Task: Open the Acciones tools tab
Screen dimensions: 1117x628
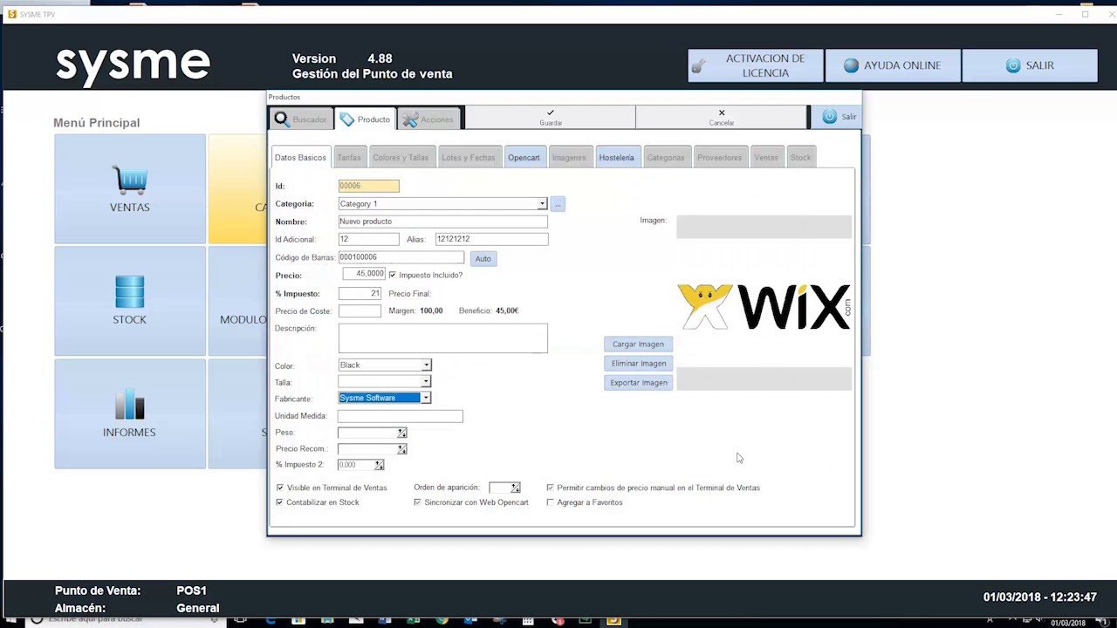Action: (x=428, y=119)
